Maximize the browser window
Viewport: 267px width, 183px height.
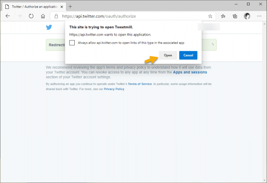(248, 4)
